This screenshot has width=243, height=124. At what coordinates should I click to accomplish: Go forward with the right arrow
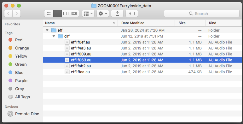(16, 13)
